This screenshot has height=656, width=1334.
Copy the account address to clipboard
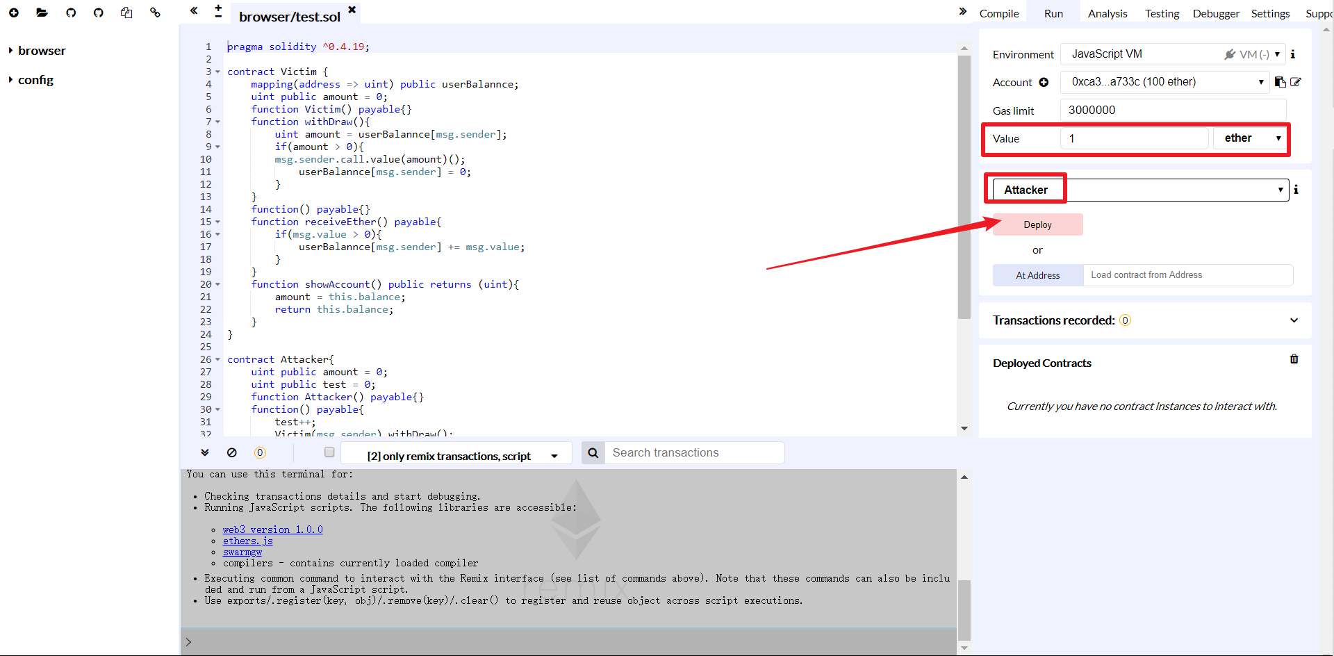click(x=1280, y=82)
